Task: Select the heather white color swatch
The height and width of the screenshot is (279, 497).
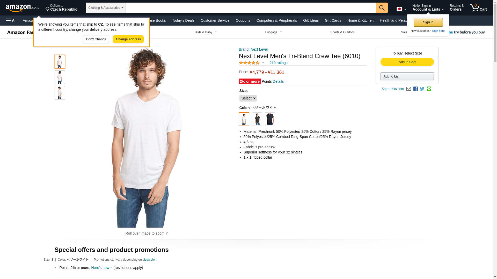Action: [244, 119]
